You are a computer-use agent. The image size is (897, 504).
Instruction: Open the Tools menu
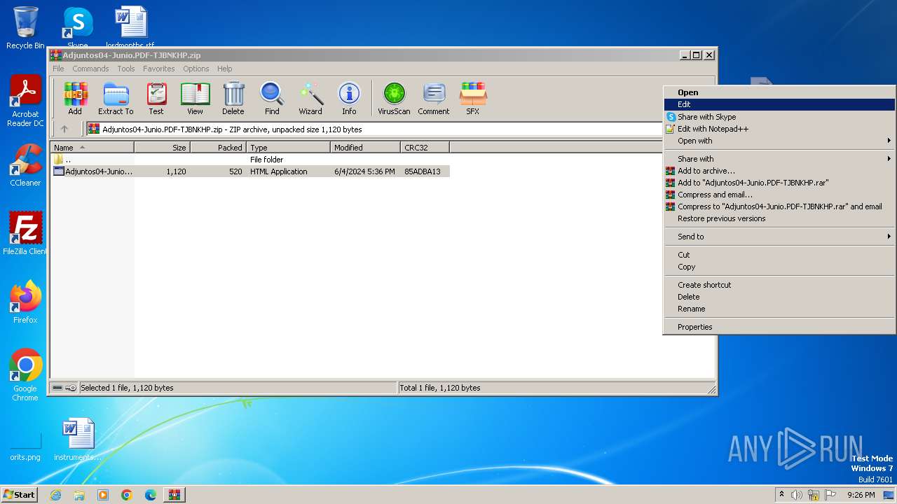coord(126,69)
